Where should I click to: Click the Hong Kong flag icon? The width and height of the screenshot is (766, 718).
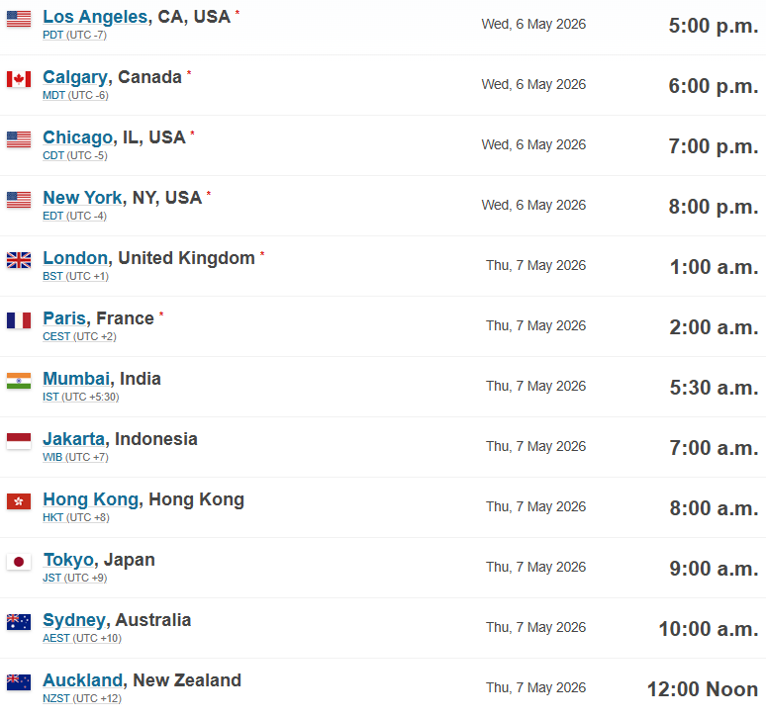pos(19,501)
